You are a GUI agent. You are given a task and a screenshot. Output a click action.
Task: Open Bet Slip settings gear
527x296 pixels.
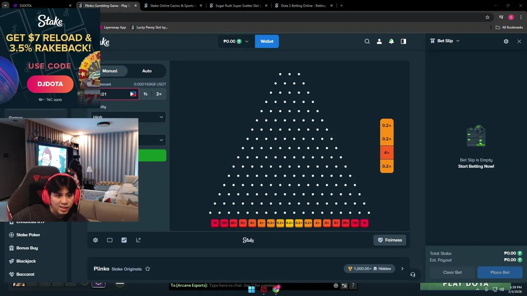[506, 41]
